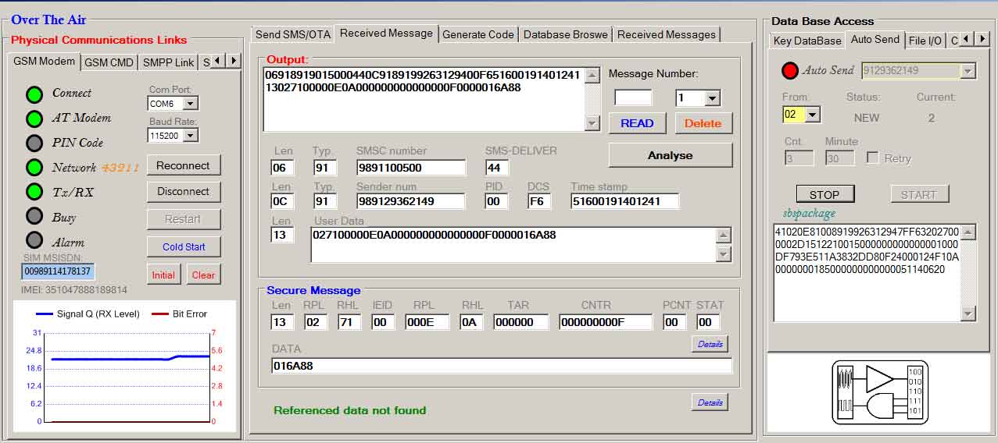Click the STOP auto send button

825,194
